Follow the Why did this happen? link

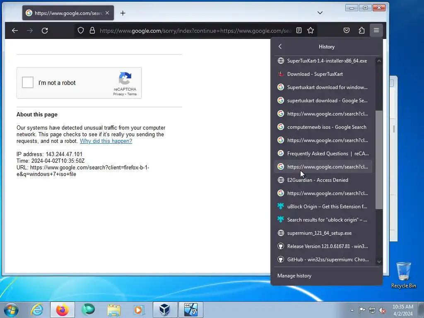pos(106,141)
